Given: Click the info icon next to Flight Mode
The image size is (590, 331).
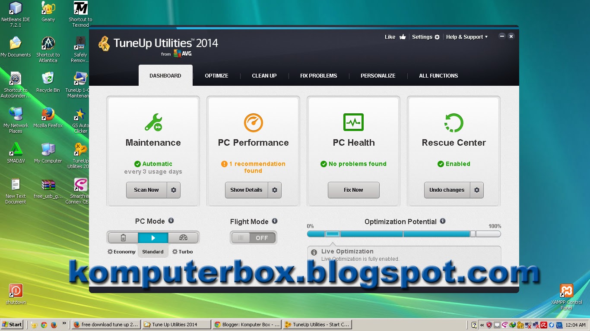Looking at the screenshot, I should pos(275,221).
